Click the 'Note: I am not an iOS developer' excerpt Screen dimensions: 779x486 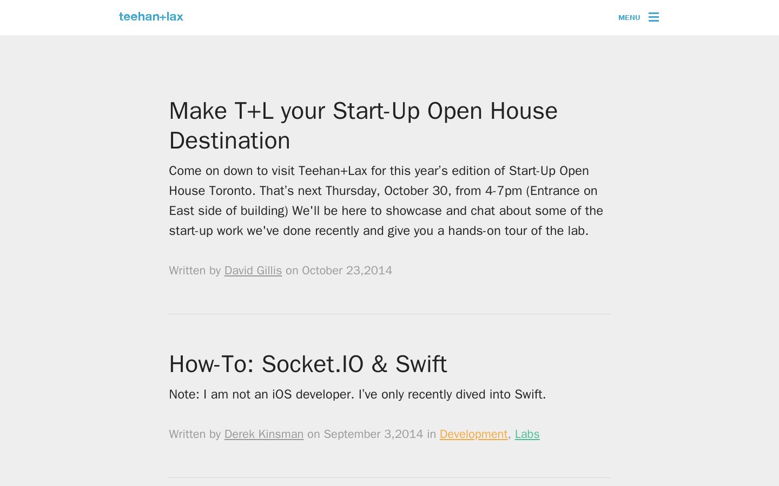tap(358, 394)
